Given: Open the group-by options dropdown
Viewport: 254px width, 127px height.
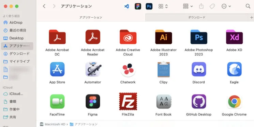Looking at the screenshot, I should (x=188, y=6).
